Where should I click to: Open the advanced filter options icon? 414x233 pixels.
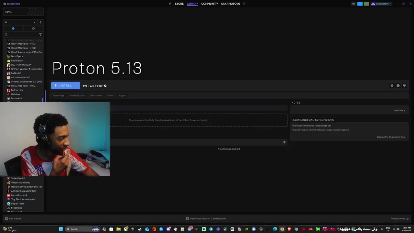[x=40, y=35]
